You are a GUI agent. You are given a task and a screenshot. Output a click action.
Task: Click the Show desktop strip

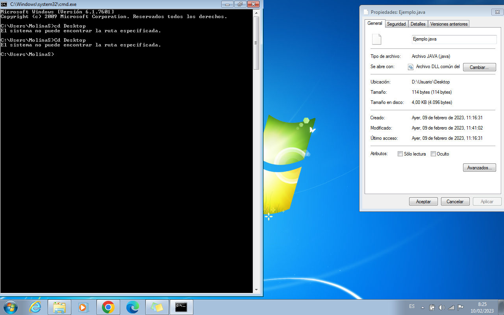501,307
